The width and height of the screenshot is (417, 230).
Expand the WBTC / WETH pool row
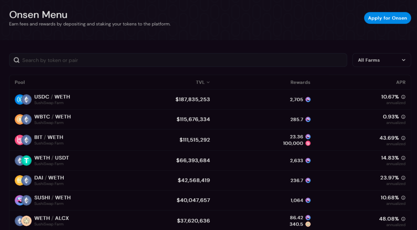point(210,119)
